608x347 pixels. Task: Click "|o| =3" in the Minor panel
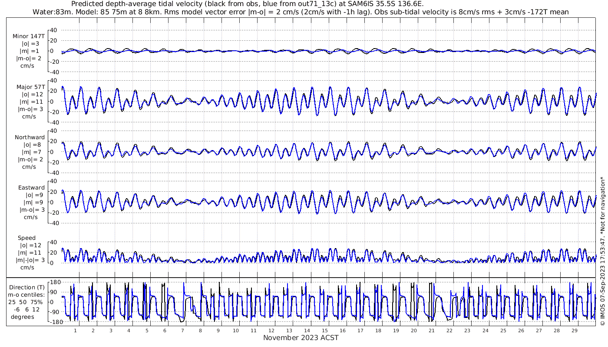[31, 44]
